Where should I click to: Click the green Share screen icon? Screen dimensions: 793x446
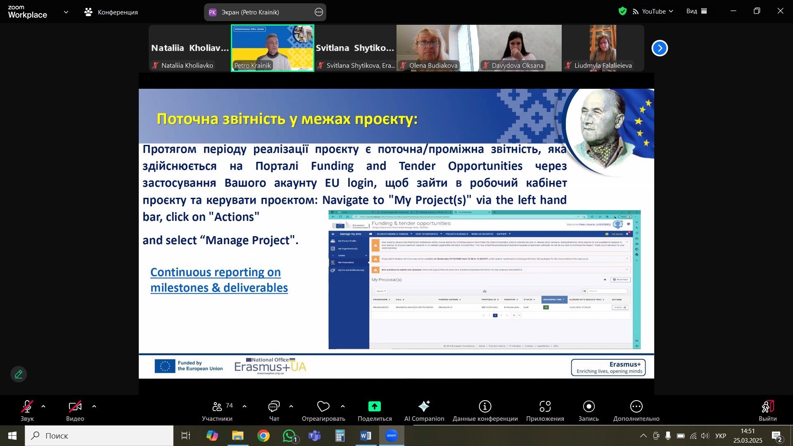click(x=374, y=407)
